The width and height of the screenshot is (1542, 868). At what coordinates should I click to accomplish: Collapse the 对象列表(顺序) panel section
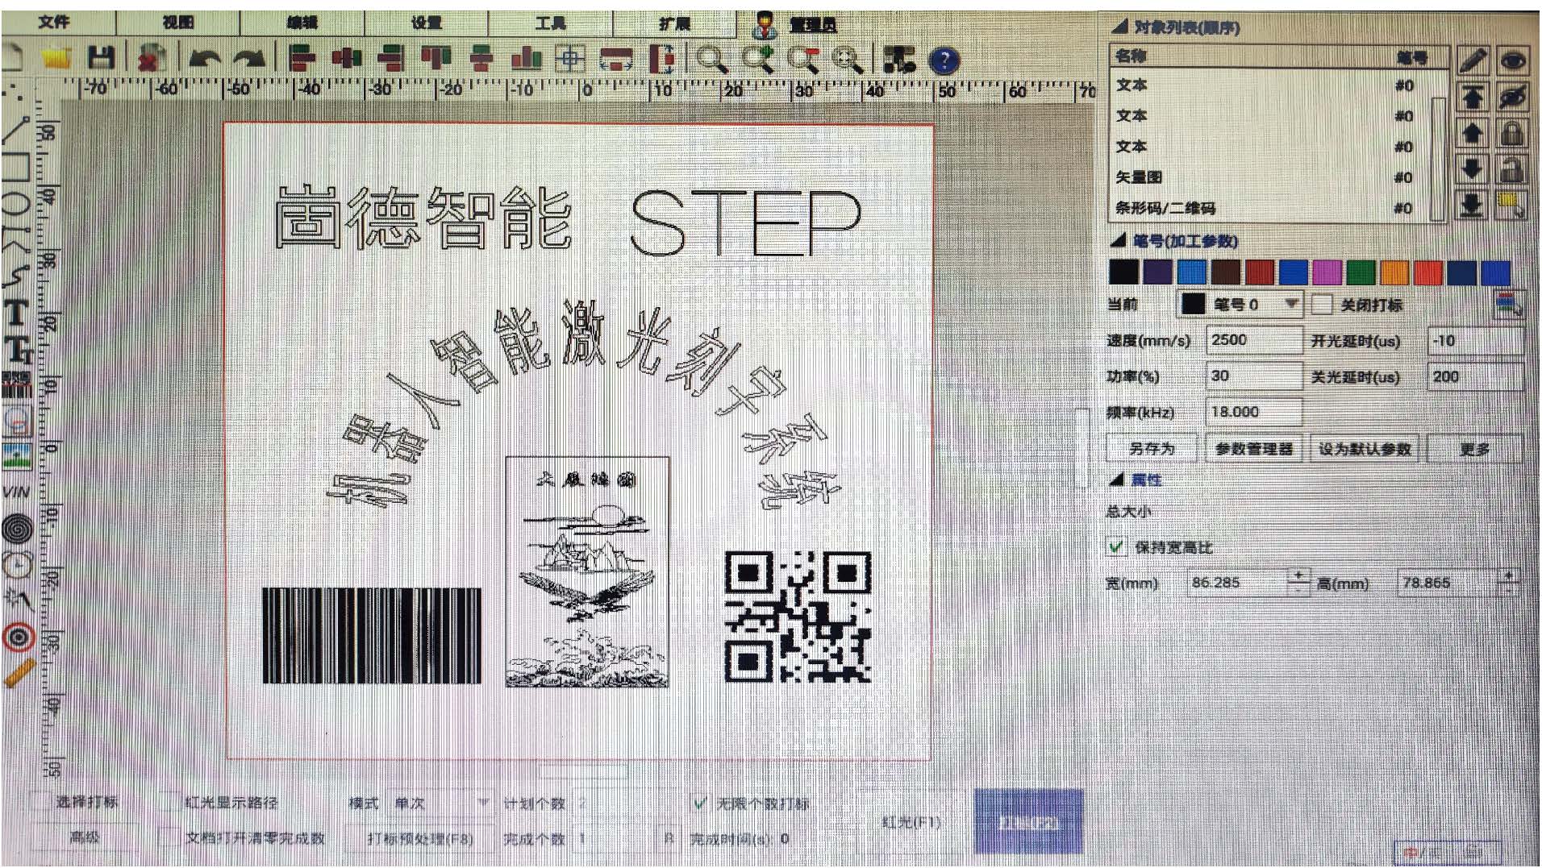click(x=1119, y=27)
